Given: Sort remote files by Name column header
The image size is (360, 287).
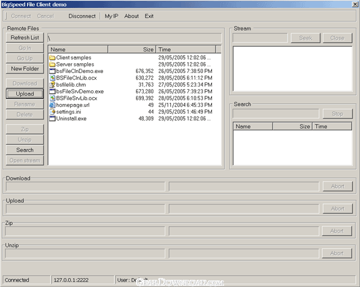Looking at the screenshot, I should click(78, 50).
